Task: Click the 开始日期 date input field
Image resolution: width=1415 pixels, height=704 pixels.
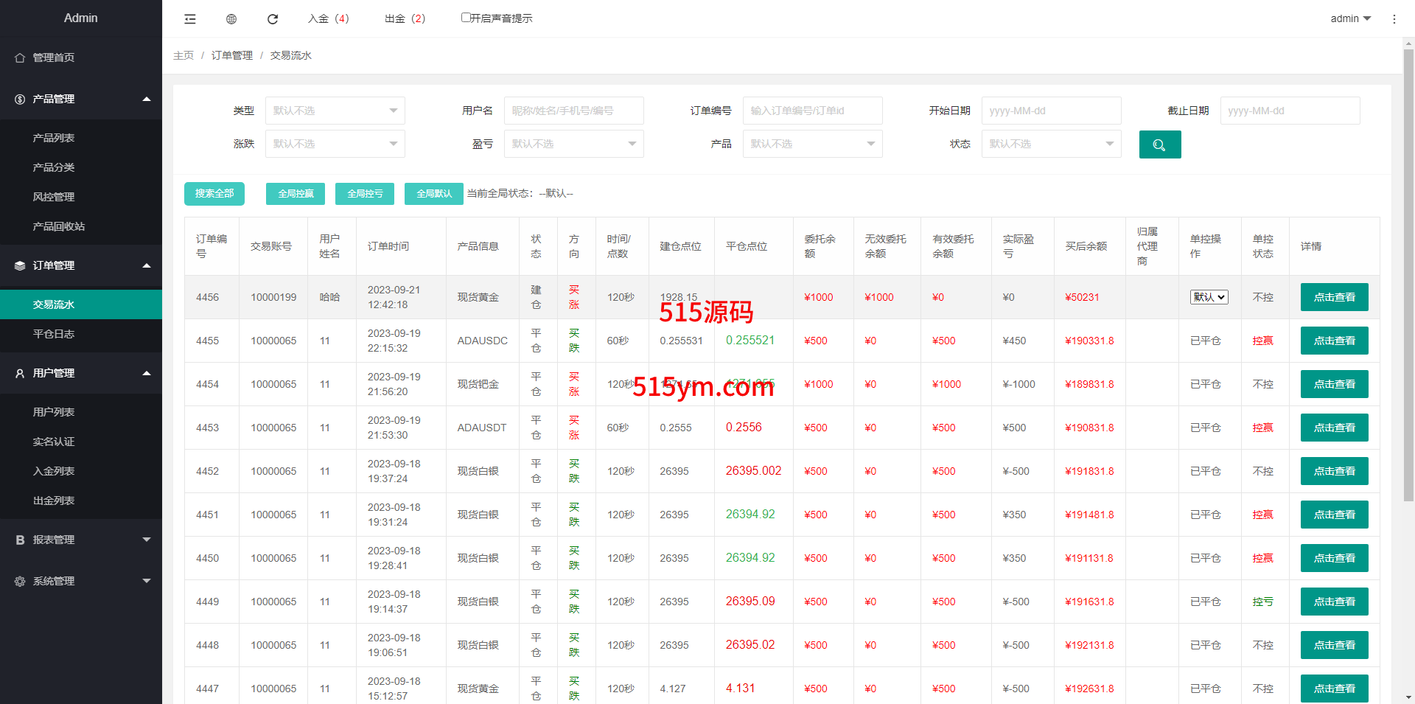Action: pyautogui.click(x=1051, y=111)
